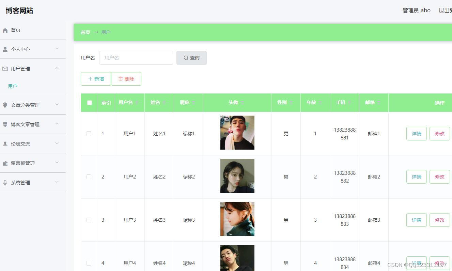Click the magnifier icon in the 查询 button
The height and width of the screenshot is (271, 452).
186,58
